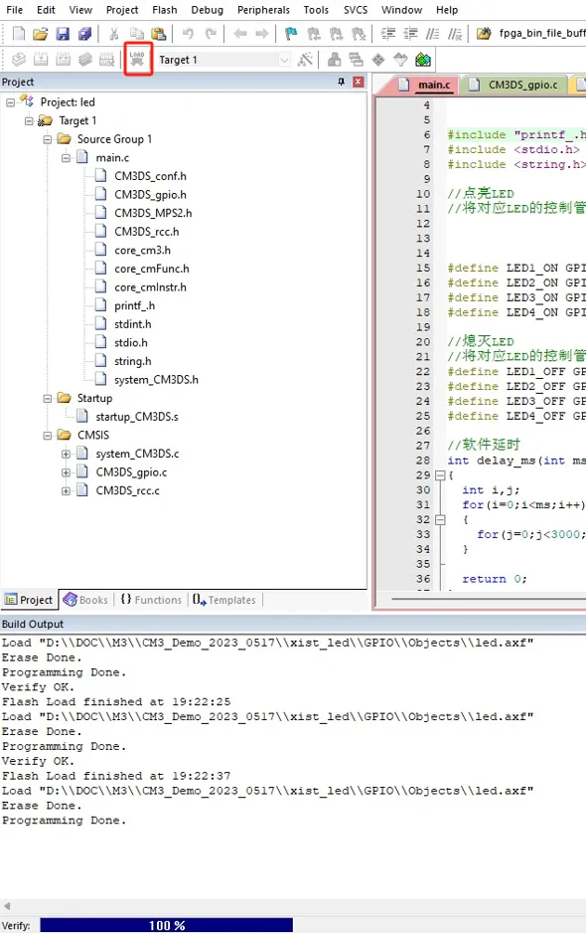Collapse the Startup folder group
The image size is (586, 933).
click(x=47, y=399)
